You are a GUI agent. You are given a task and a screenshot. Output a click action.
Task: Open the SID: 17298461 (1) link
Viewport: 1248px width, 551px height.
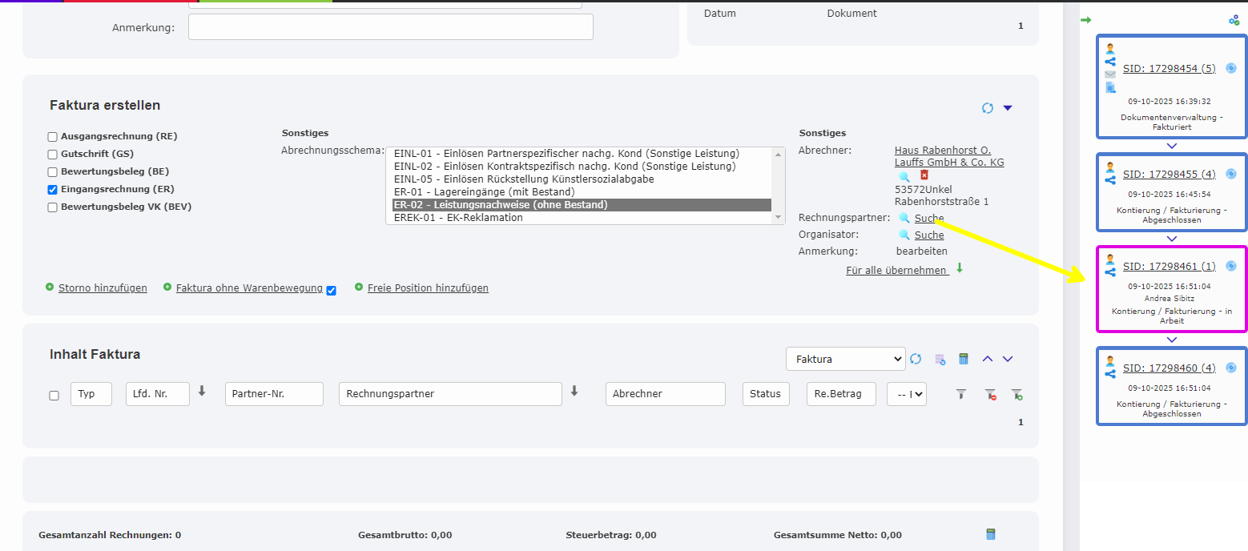[1169, 266]
